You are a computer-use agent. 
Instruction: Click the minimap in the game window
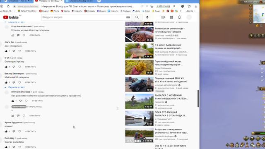259,14
